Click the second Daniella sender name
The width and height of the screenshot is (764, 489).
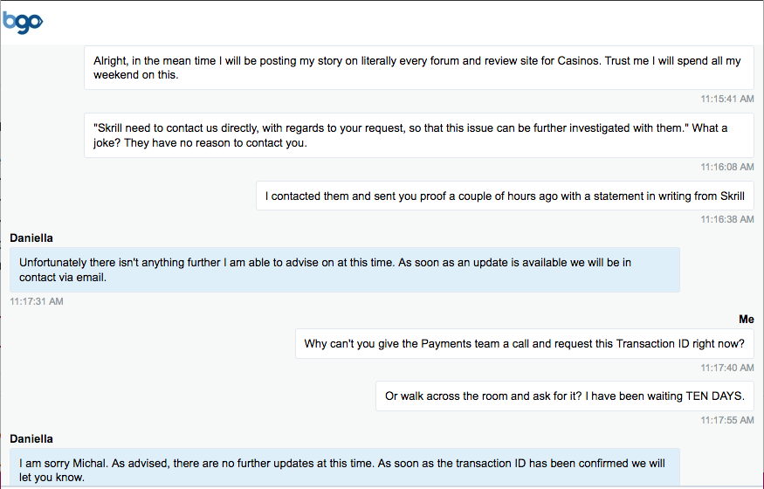tap(31, 439)
